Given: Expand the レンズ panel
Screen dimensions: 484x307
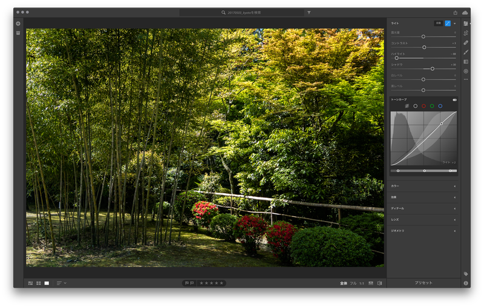Looking at the screenshot, I should click(x=423, y=220).
